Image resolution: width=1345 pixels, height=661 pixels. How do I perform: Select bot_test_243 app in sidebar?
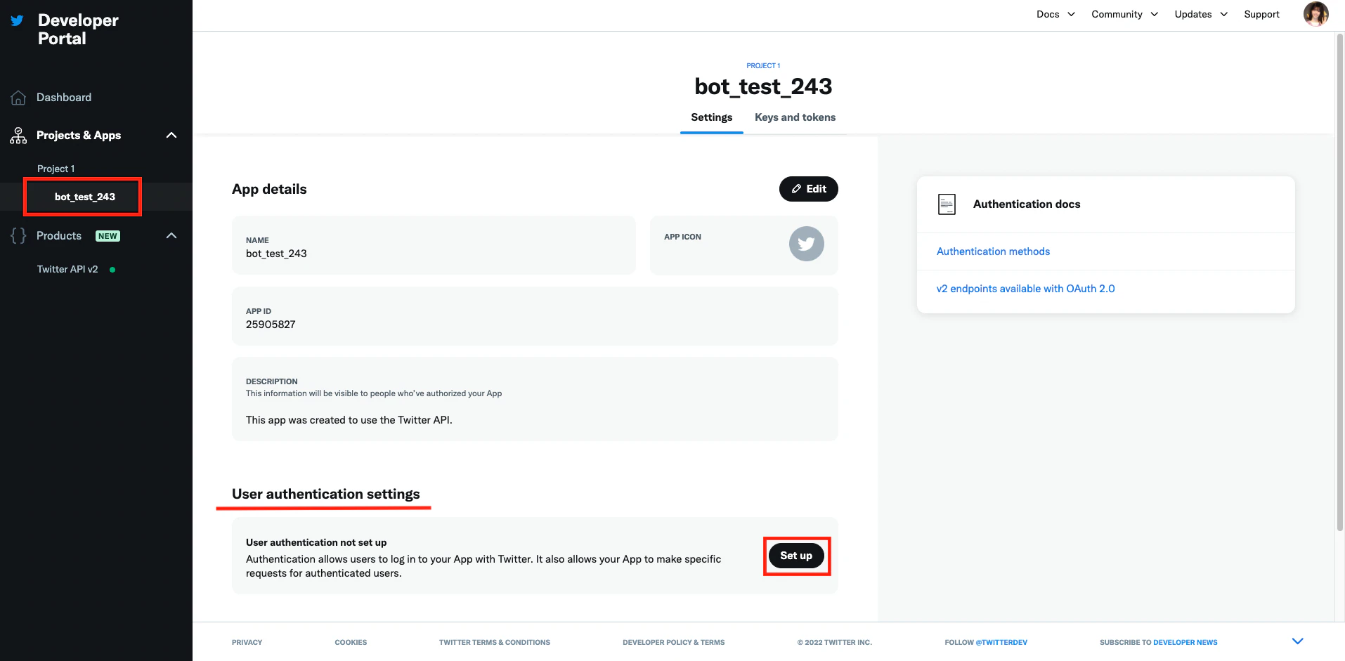[x=84, y=197]
